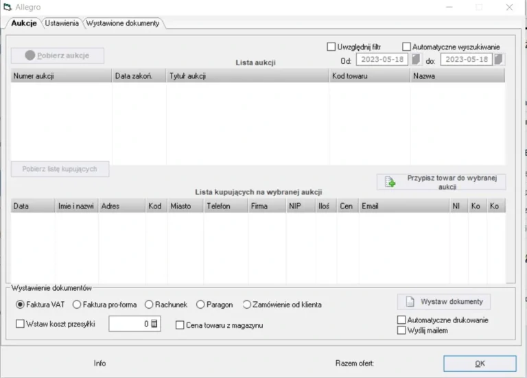Click the Nazwa column header
527x378 pixels.
coord(458,76)
